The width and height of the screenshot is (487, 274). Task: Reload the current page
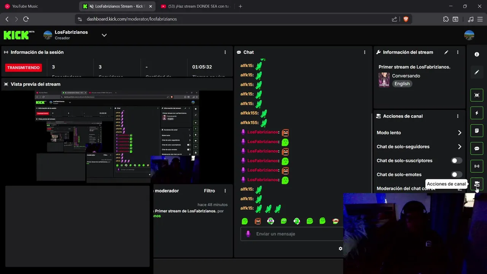(x=26, y=19)
